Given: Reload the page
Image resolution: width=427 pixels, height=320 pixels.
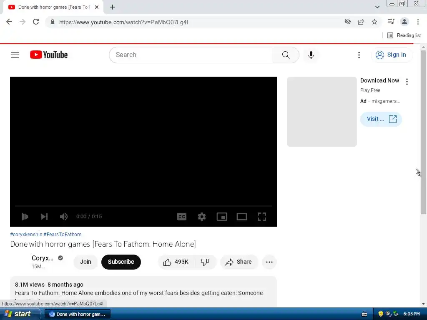Looking at the screenshot, I should (36, 22).
